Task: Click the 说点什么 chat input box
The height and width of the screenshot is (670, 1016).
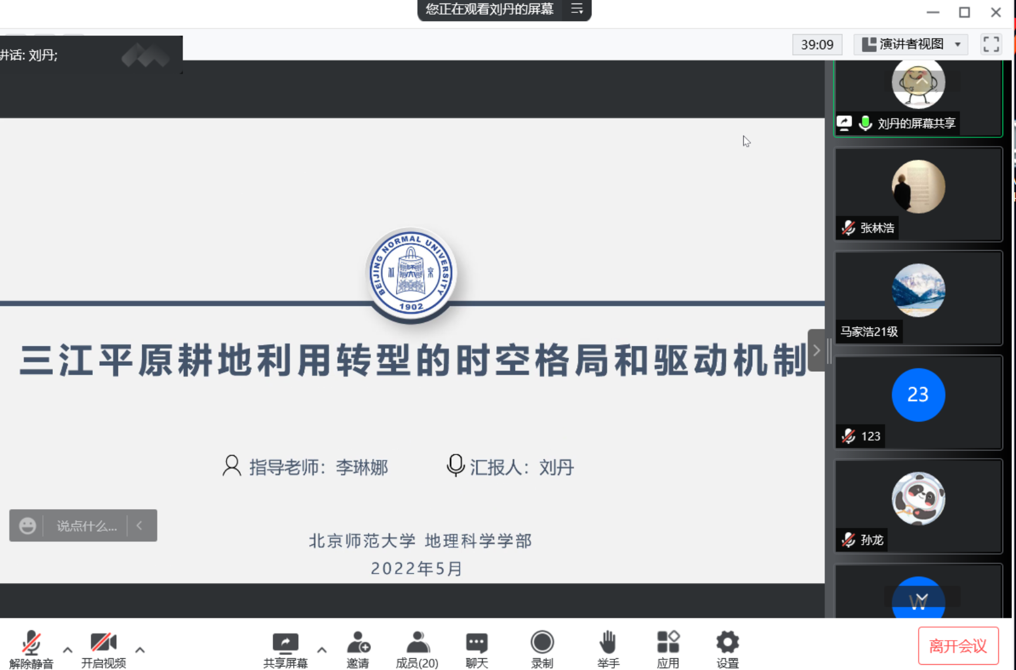Action: [x=86, y=526]
